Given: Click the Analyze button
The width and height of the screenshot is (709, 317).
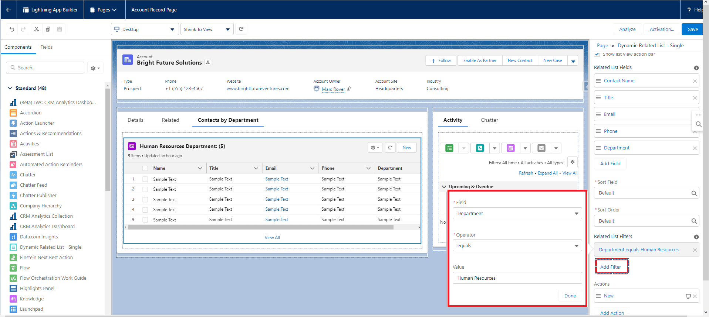Looking at the screenshot, I should click(627, 29).
